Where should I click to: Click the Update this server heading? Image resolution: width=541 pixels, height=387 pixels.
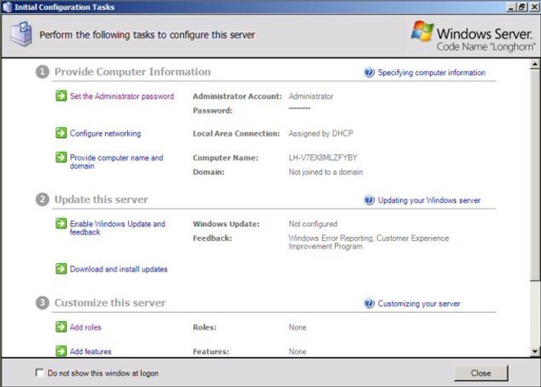101,200
